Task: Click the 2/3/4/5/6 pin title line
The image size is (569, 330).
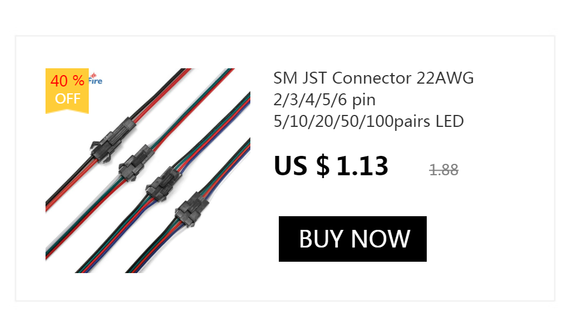Action: (324, 100)
